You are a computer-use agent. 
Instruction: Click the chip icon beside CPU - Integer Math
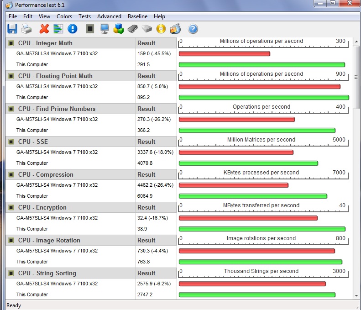[11, 43]
